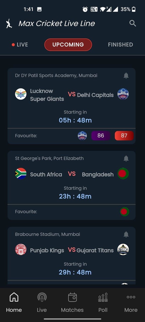This screenshot has height=322, width=145.
Task: Open More options in the bottom navigation
Action: click(x=131, y=298)
